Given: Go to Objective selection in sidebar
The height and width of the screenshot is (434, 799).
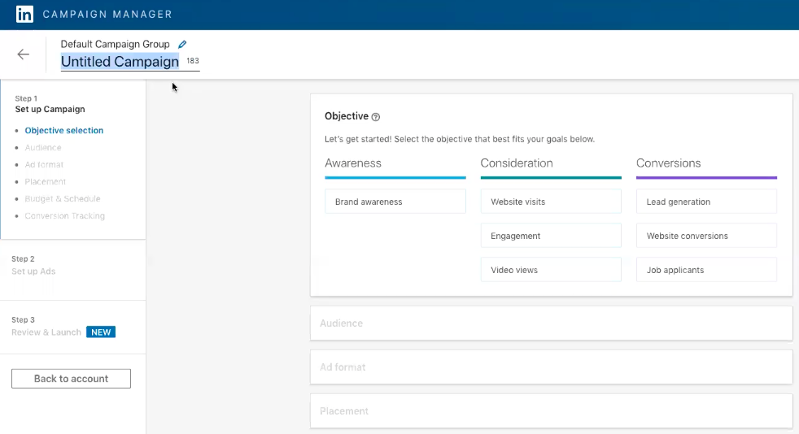Looking at the screenshot, I should 63,130.
